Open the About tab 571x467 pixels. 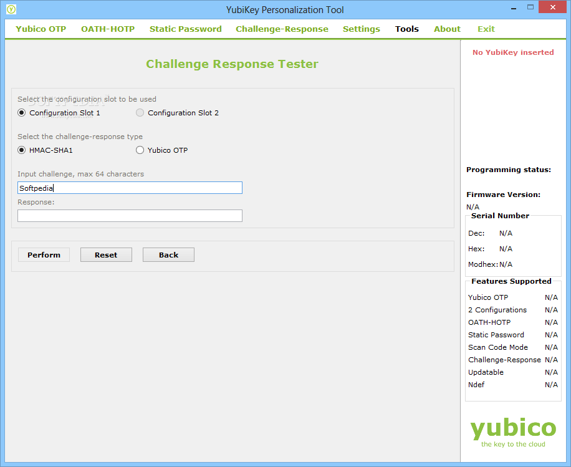tap(447, 29)
